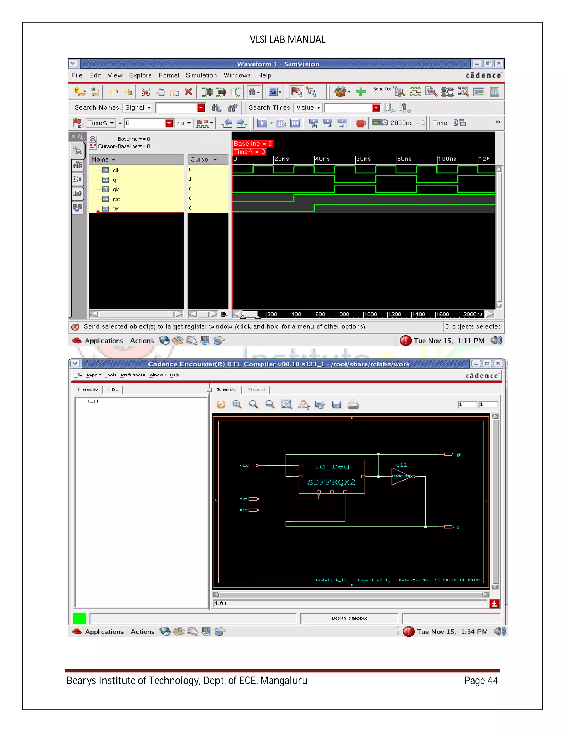The image size is (565, 732).
Task: Expand the ns time unit dropdown
Action: (184, 123)
